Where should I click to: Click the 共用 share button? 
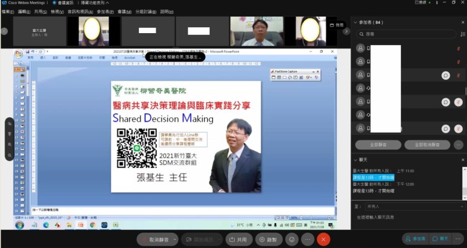(x=239, y=239)
